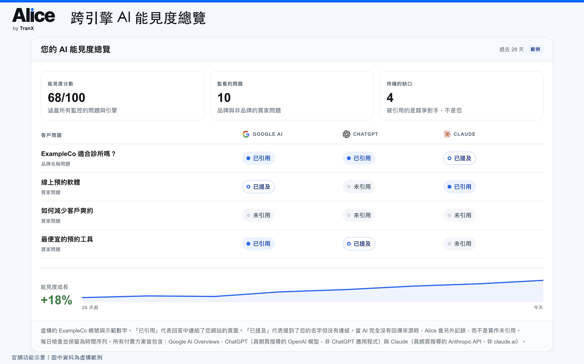Click the 範例 badge

[x=535, y=49]
